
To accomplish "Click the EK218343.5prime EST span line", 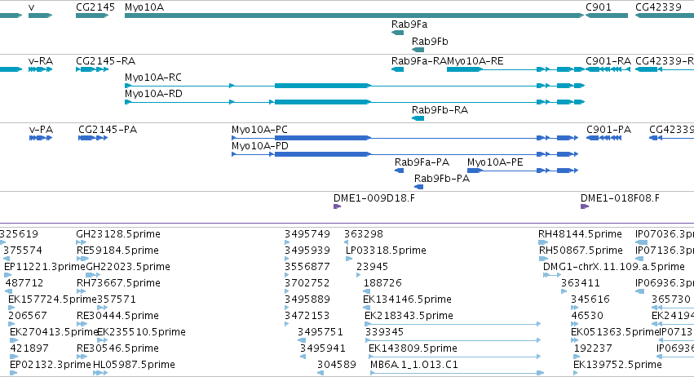I will coord(453,324).
